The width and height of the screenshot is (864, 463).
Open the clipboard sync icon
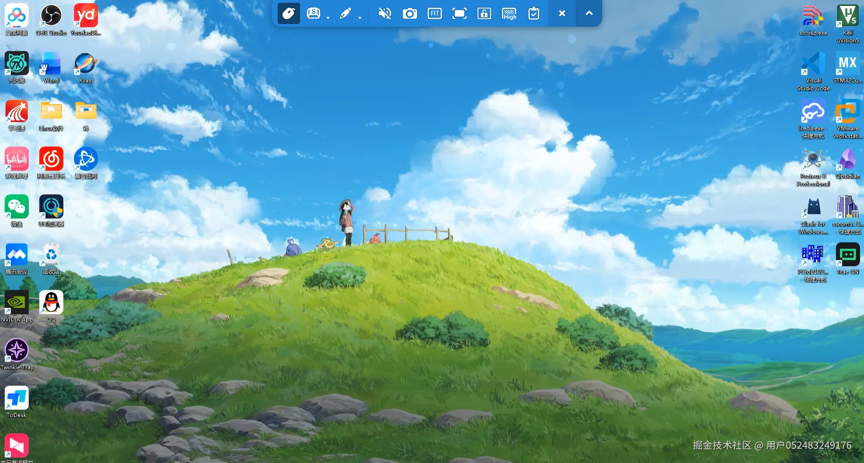tap(534, 13)
